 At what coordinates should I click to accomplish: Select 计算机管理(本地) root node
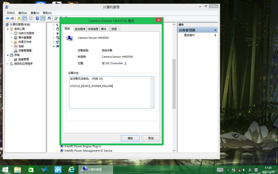tap(20, 24)
